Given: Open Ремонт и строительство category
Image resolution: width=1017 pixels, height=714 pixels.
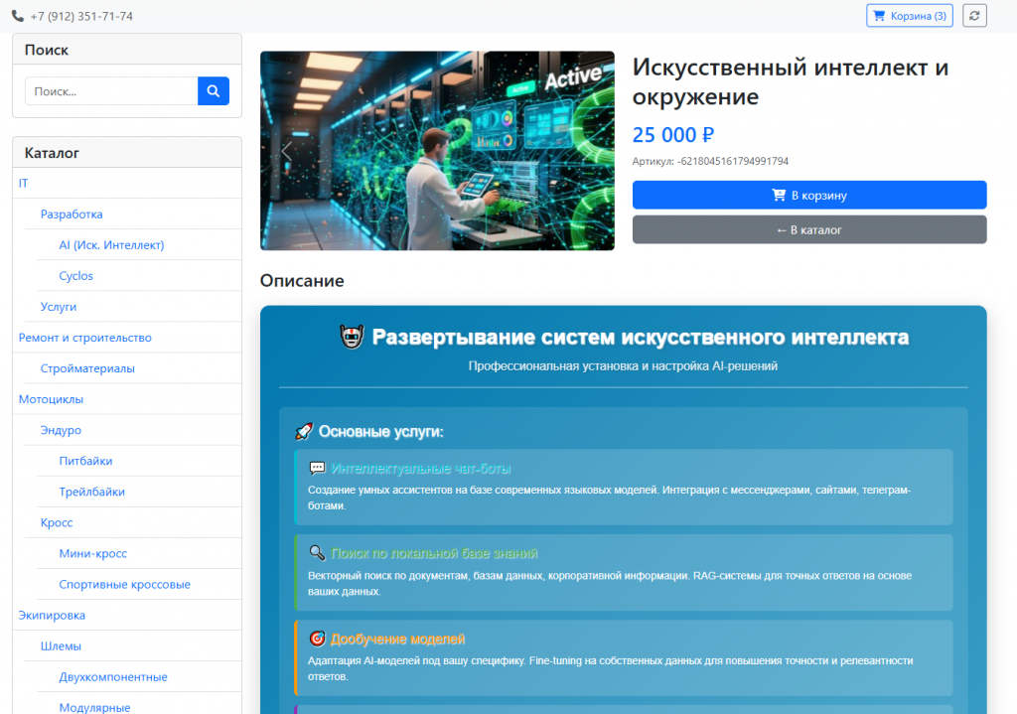Looking at the screenshot, I should (85, 338).
